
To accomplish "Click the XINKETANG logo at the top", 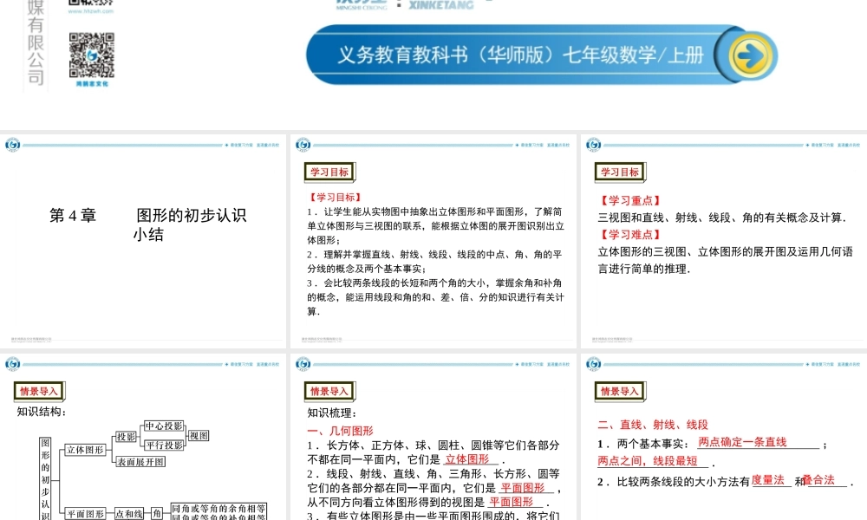I will [442, 4].
